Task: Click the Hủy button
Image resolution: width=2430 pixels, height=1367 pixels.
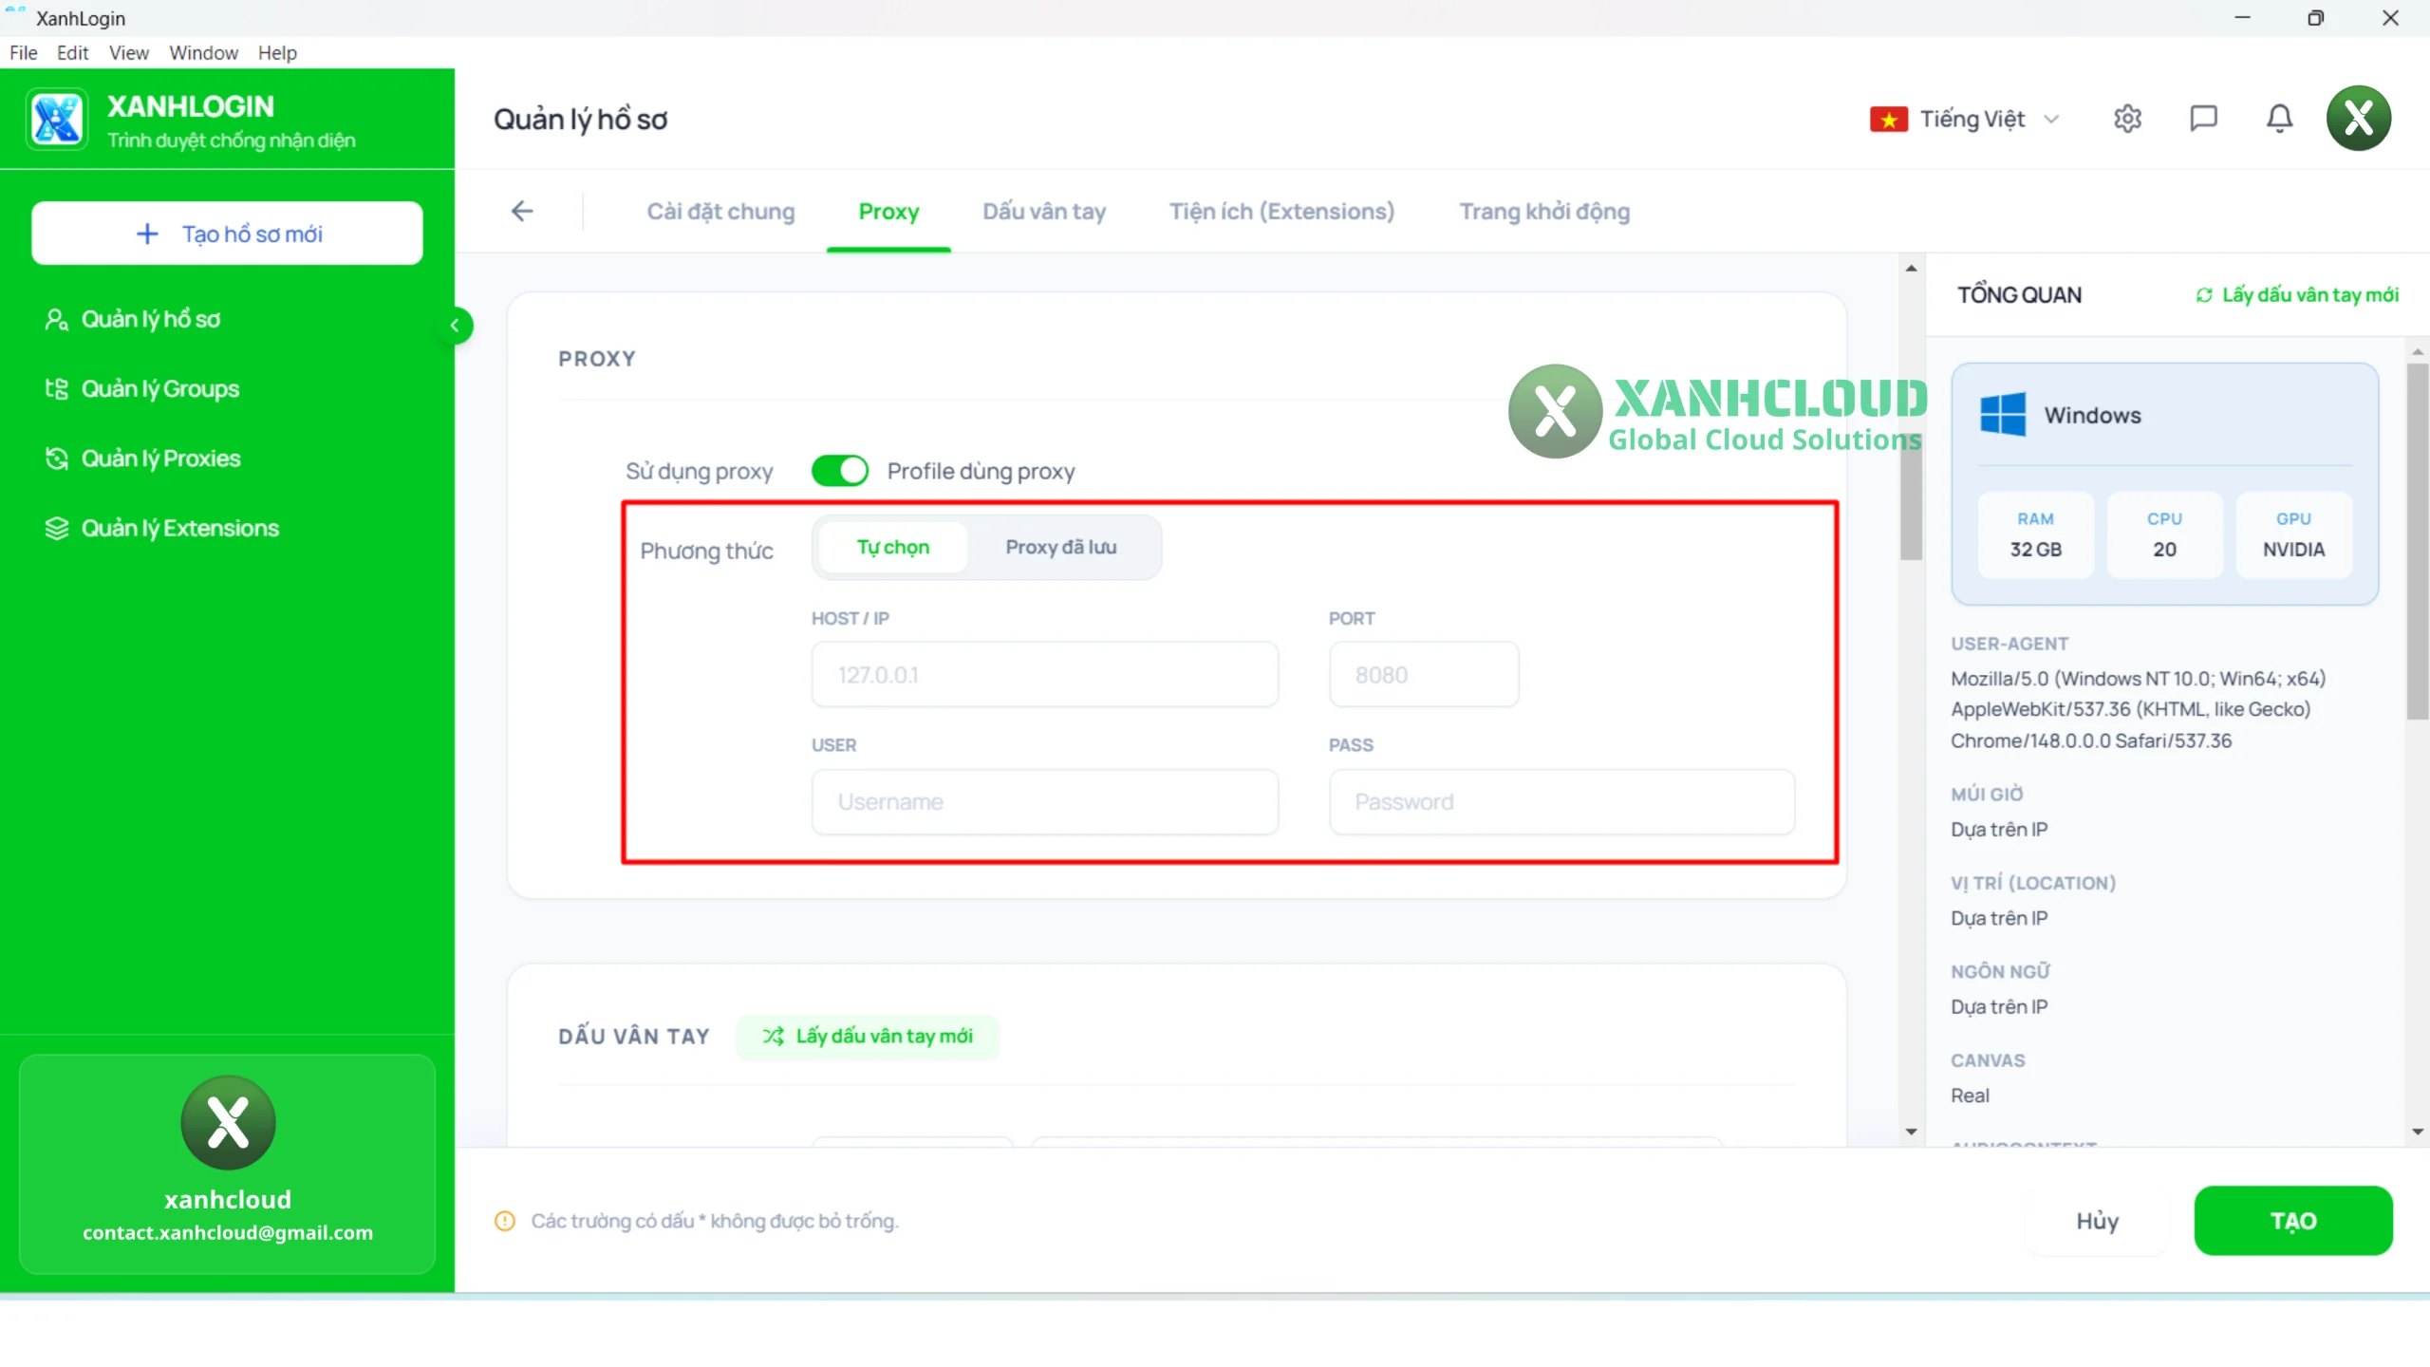Action: 2097,1221
